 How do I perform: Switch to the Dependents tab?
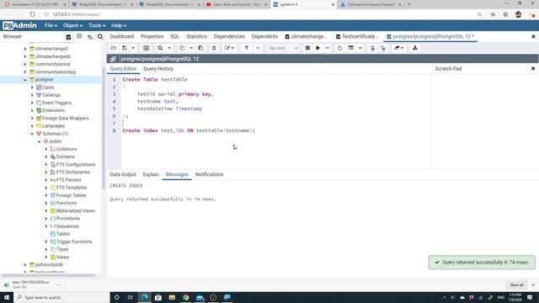(x=264, y=36)
